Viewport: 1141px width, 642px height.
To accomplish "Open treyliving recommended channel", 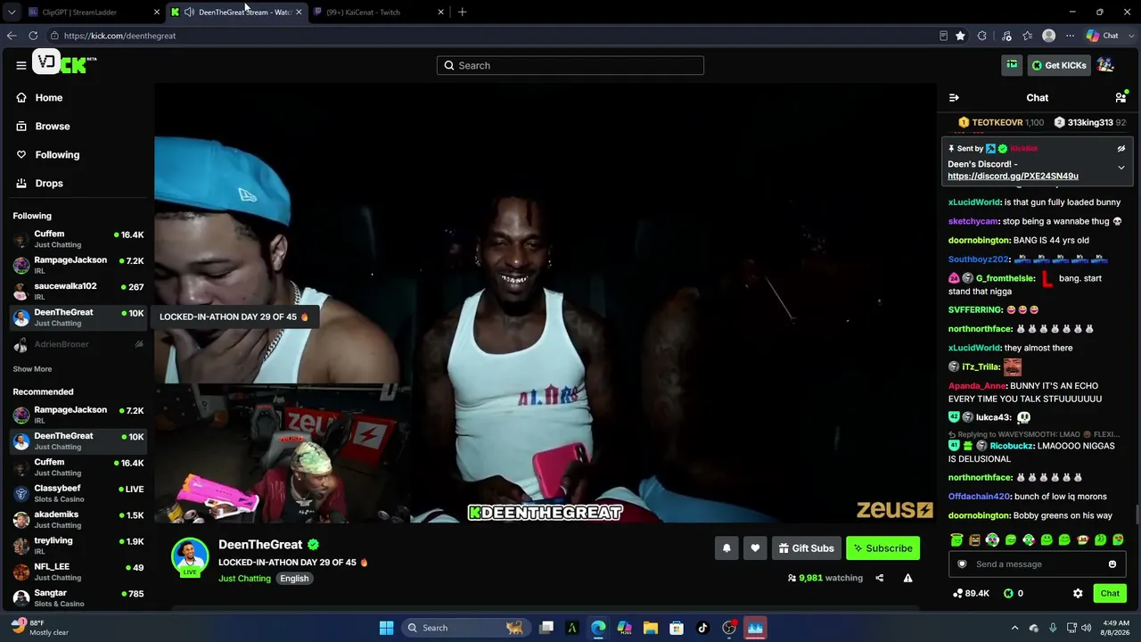I will point(78,546).
